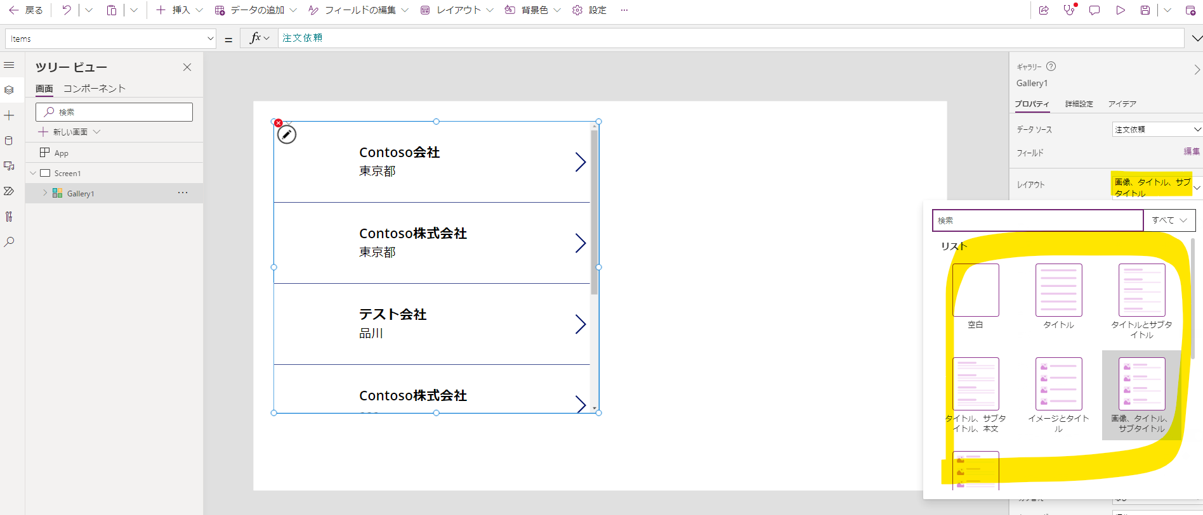
Task: Click the gallery edit pencil icon
Action: [287, 134]
